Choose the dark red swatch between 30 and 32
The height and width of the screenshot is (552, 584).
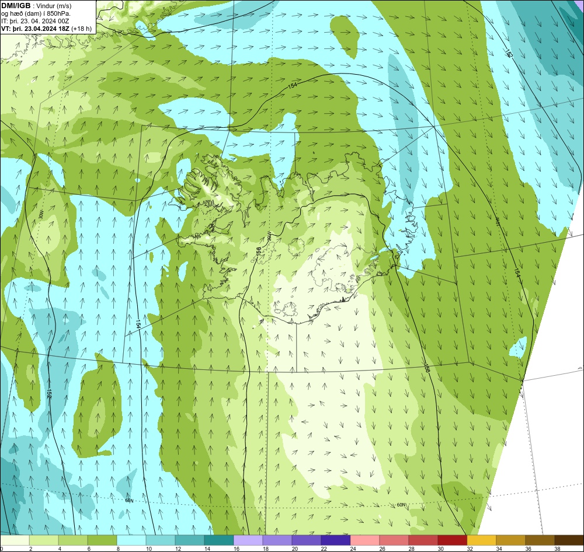click(x=453, y=540)
